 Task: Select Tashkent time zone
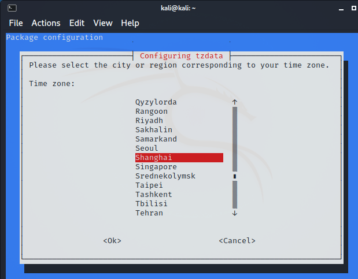pyautogui.click(x=179, y=195)
